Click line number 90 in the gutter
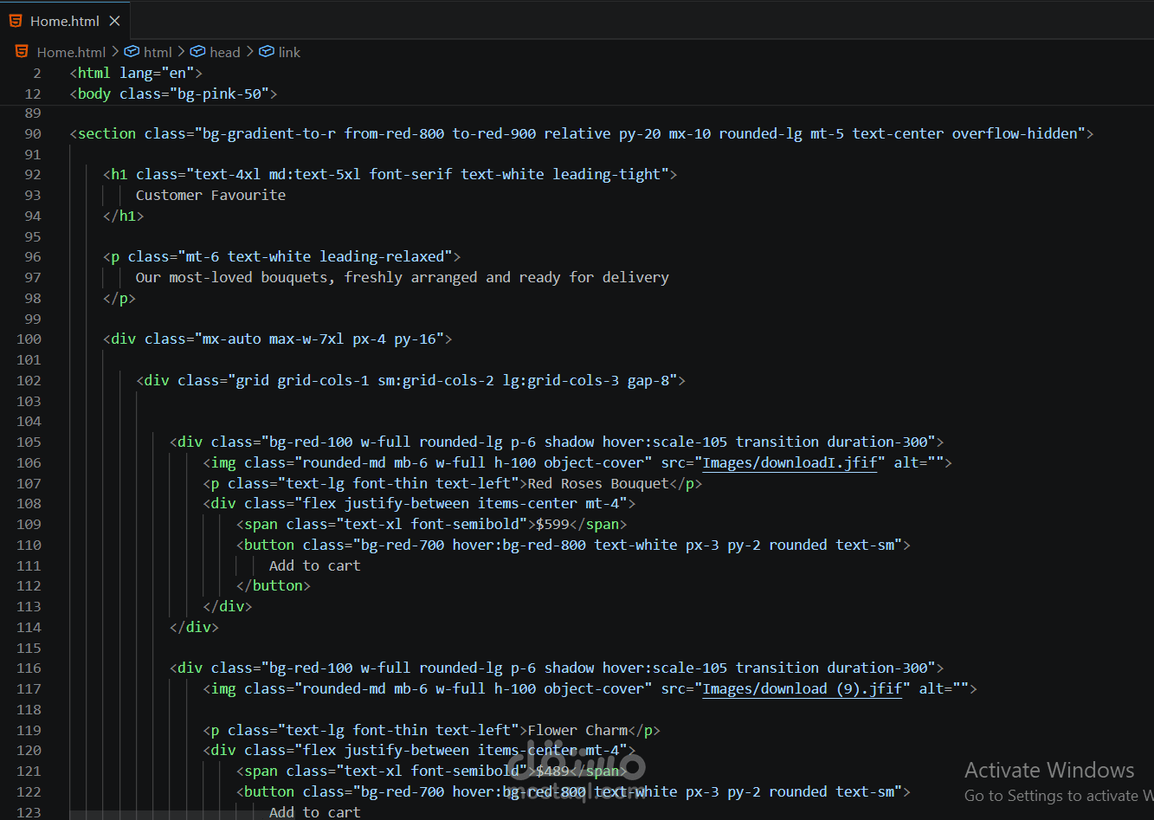 tap(32, 133)
